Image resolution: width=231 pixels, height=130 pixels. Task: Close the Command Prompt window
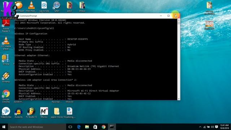coord(176,16)
